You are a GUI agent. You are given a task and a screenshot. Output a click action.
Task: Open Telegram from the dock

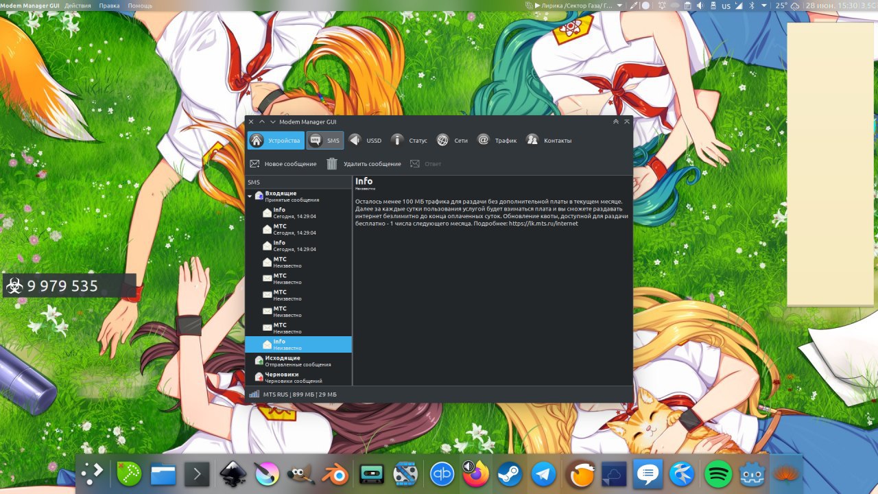pyautogui.click(x=544, y=474)
